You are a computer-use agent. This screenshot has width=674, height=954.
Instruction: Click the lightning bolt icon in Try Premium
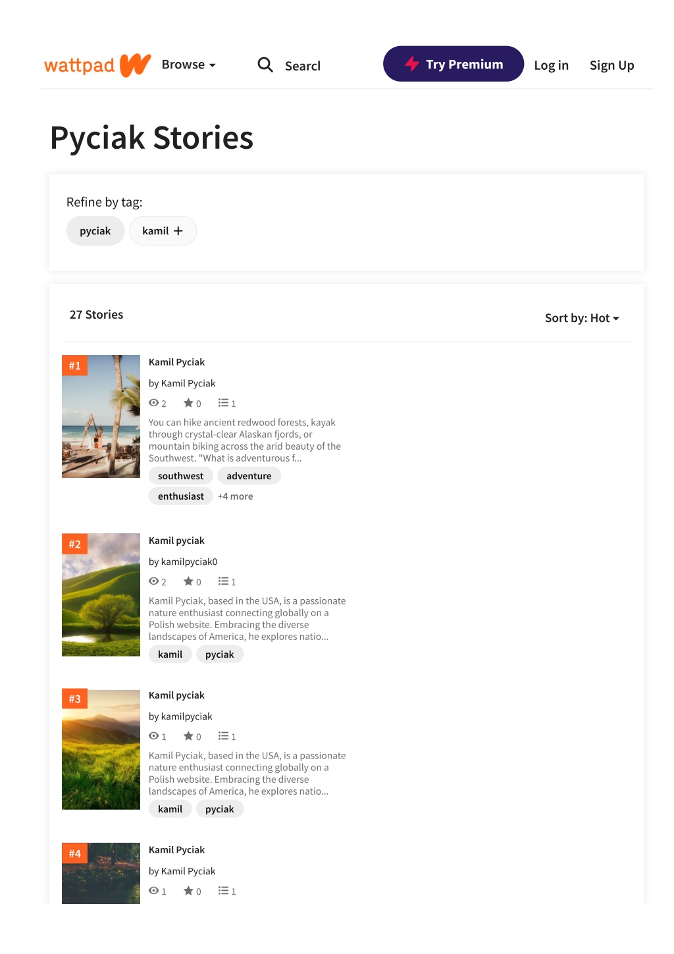412,64
